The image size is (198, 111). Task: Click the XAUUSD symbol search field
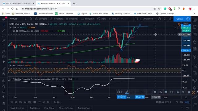point(14,19)
